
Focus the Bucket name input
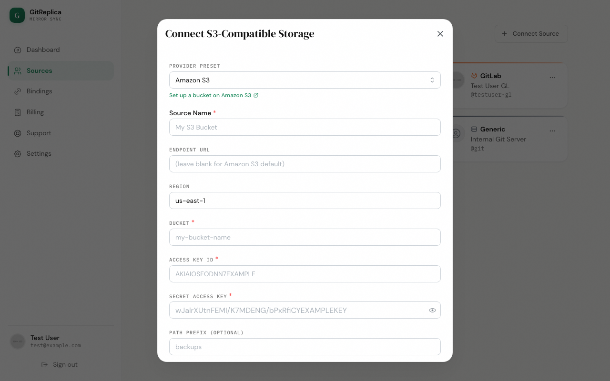[x=305, y=237]
